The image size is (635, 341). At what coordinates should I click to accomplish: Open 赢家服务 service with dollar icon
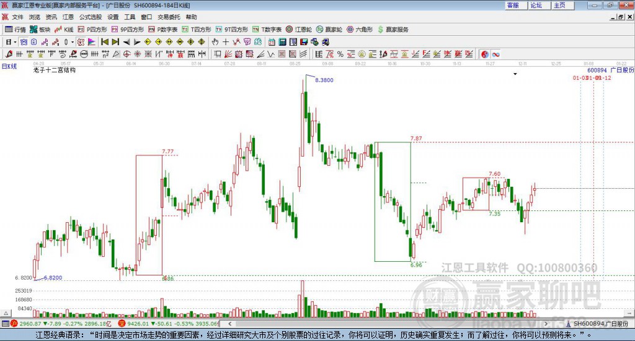point(393,30)
